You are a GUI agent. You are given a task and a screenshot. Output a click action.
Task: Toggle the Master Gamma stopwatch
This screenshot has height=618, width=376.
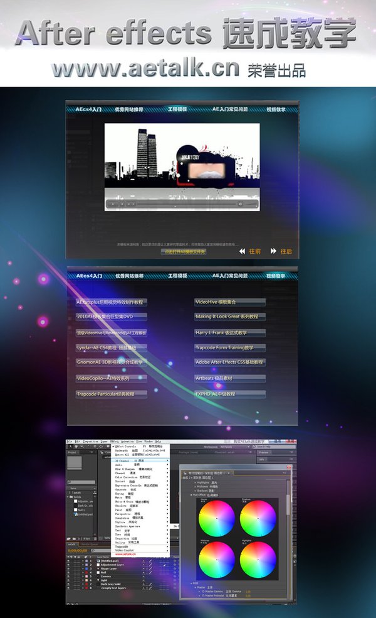(x=203, y=591)
